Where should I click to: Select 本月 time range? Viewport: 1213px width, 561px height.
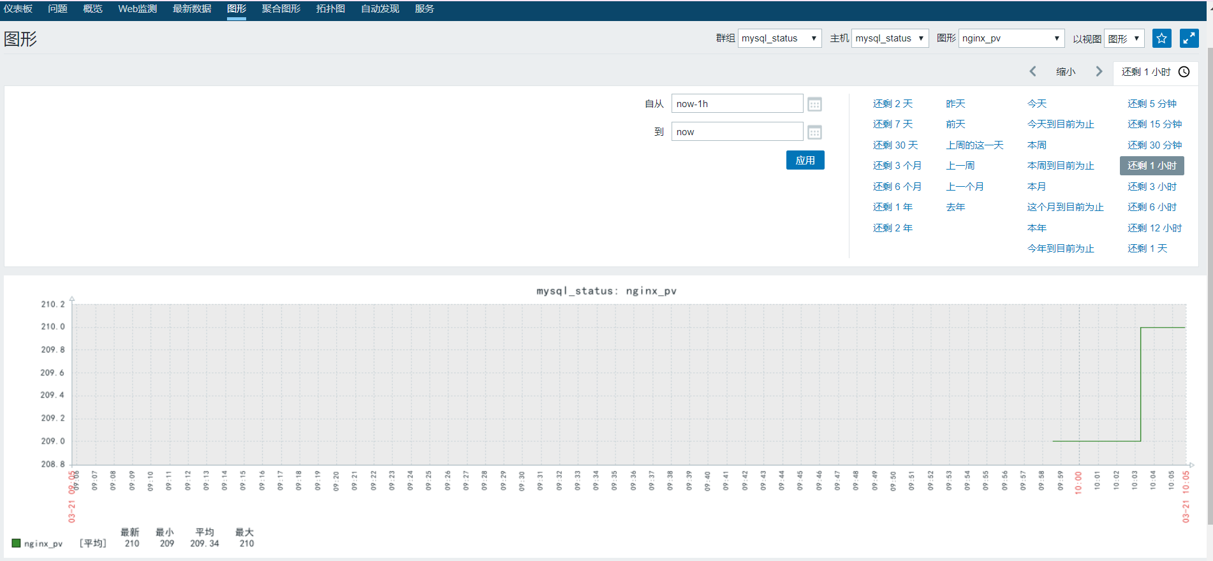pos(1037,187)
